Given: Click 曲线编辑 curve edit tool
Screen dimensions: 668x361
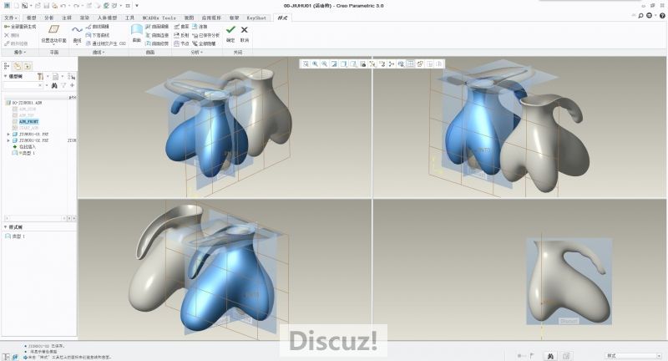Looking at the screenshot, I should [98, 27].
